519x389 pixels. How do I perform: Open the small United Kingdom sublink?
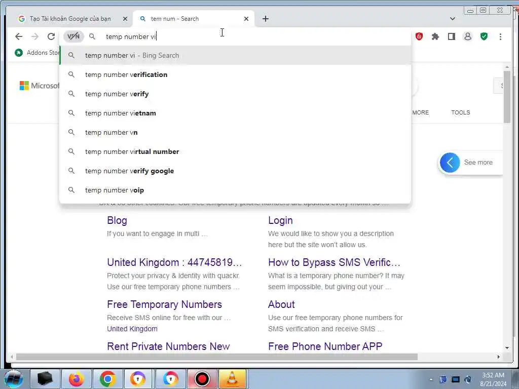pos(132,329)
